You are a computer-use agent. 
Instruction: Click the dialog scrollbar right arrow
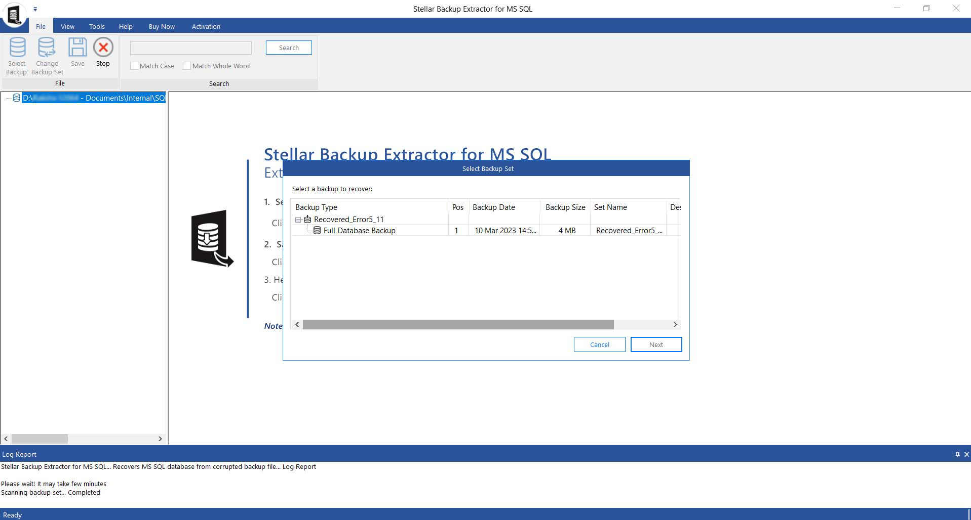pyautogui.click(x=675, y=324)
